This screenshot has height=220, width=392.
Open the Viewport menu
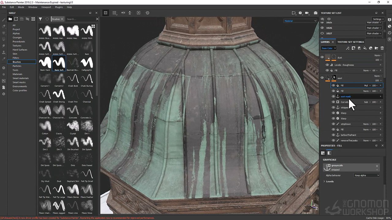(46, 7)
